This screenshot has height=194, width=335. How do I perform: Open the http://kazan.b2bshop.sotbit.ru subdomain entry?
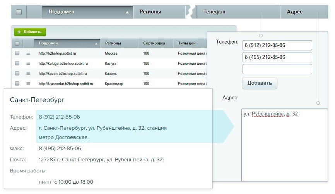(x=63, y=74)
